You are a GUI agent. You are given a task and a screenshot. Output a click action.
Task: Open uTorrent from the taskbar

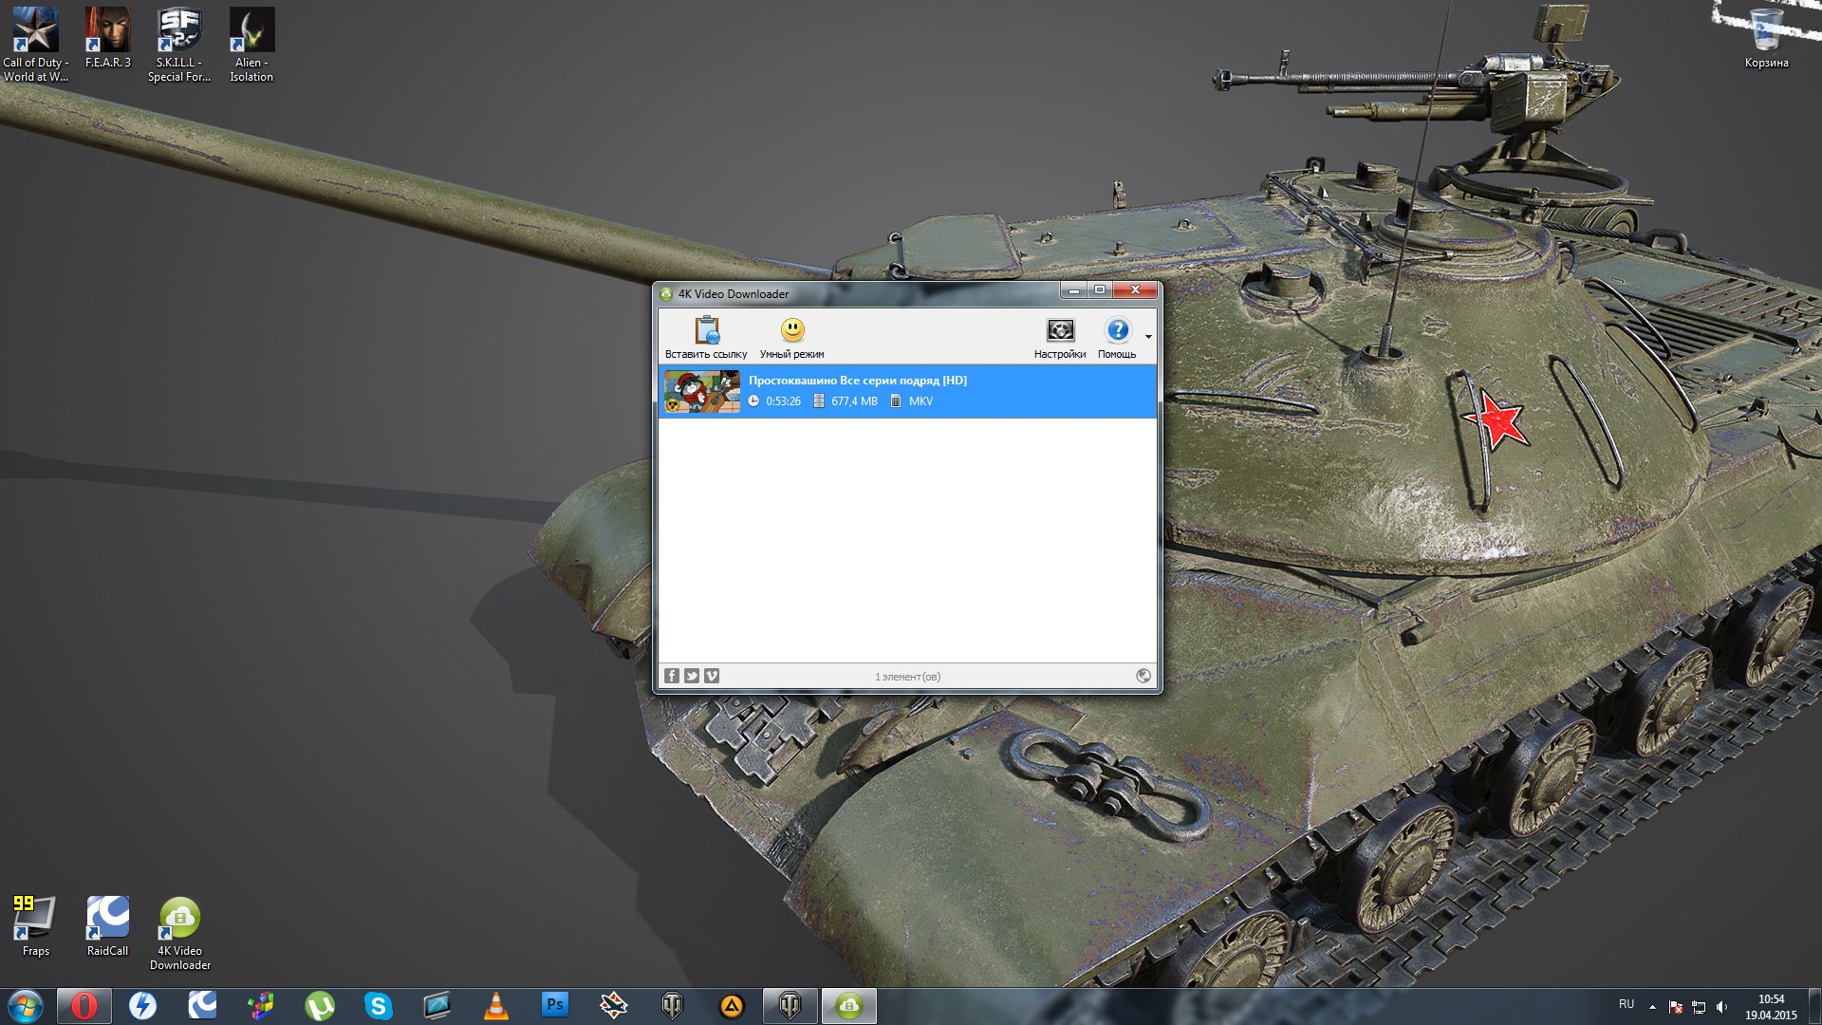click(320, 1006)
